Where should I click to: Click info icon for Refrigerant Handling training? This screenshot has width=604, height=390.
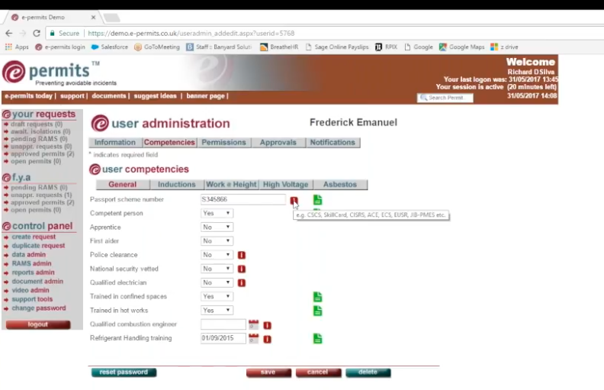coord(268,340)
